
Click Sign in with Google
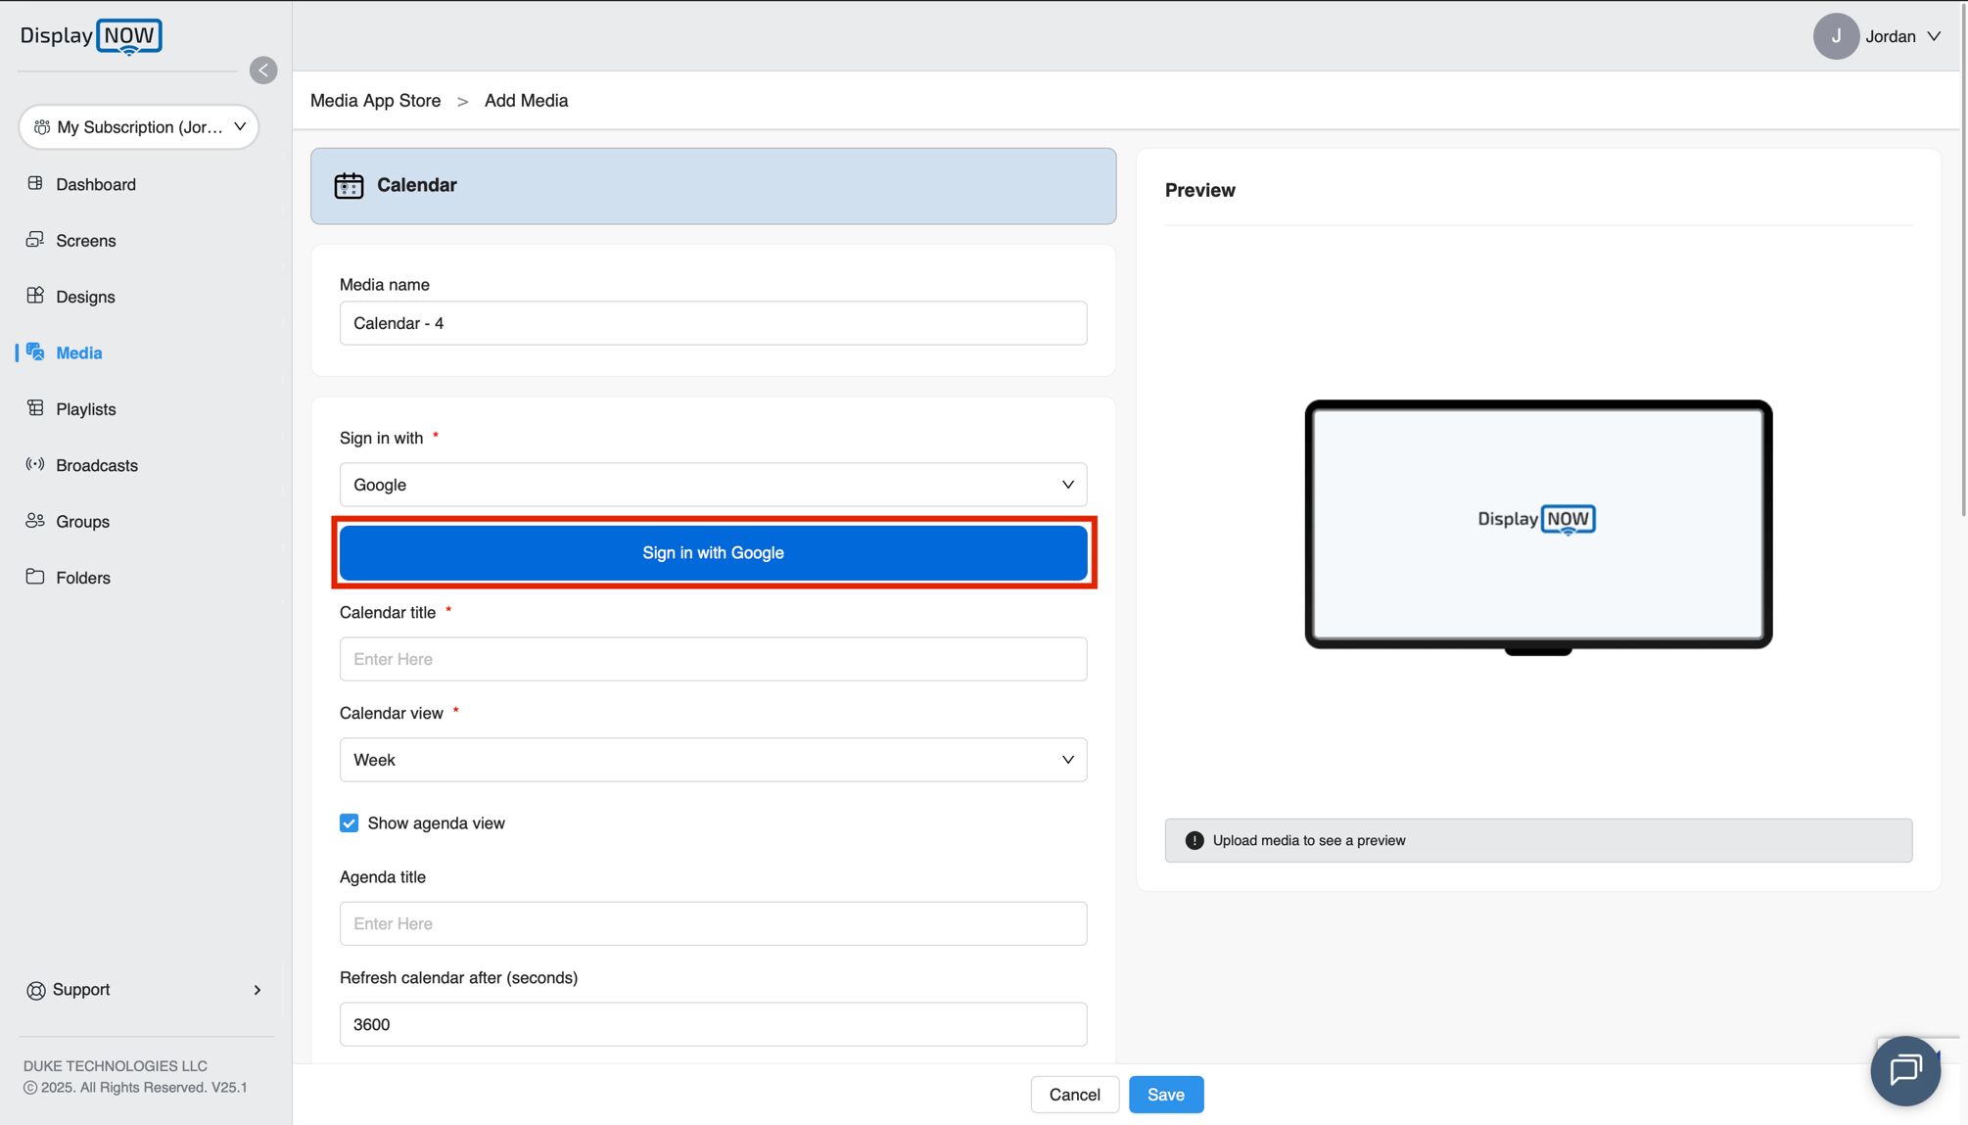[713, 552]
